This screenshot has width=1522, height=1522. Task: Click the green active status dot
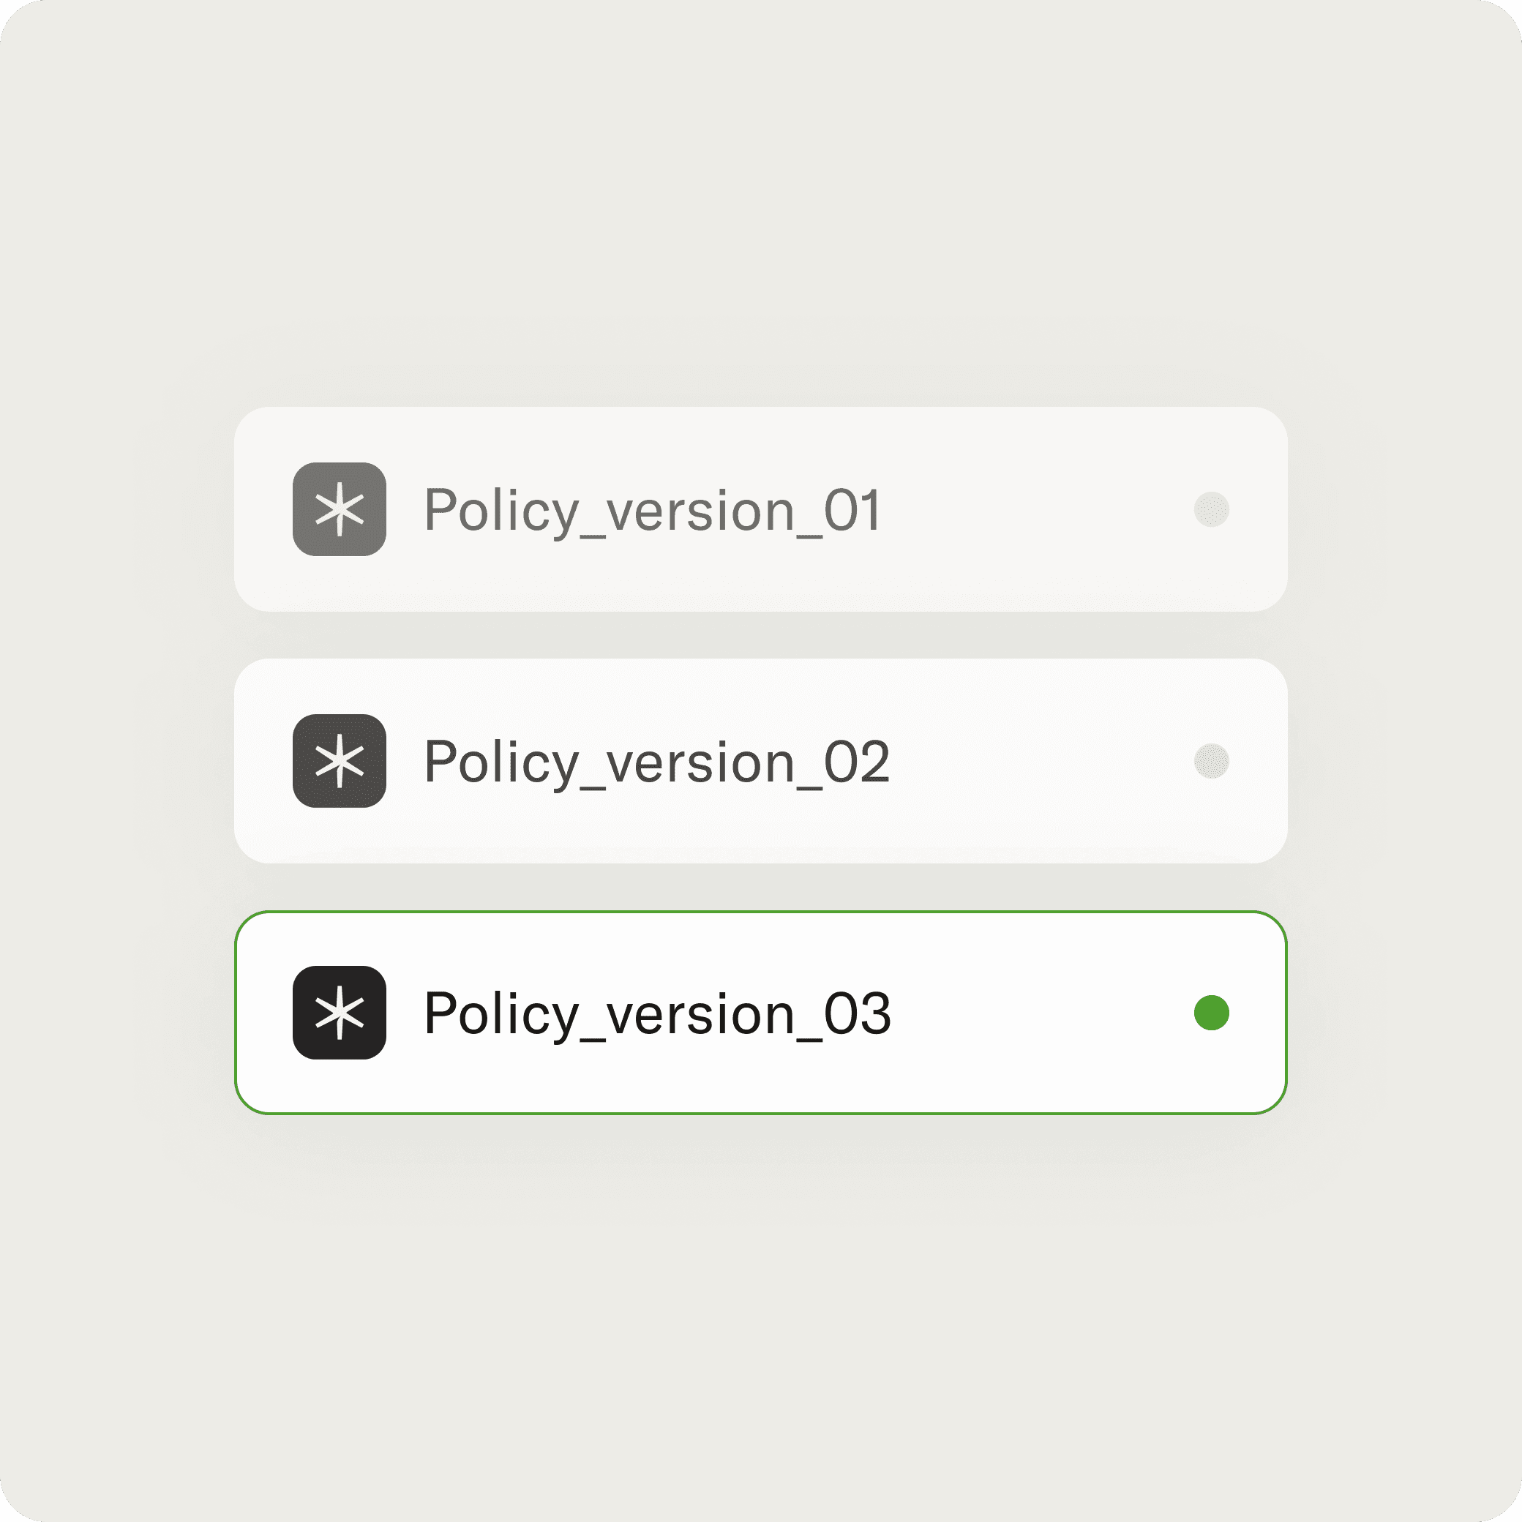click(x=1212, y=1012)
